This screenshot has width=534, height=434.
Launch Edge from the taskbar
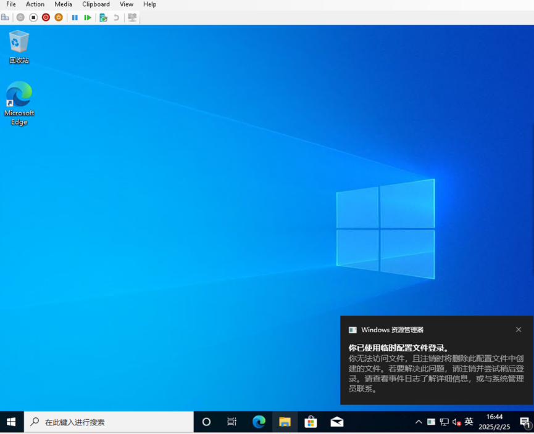(259, 422)
